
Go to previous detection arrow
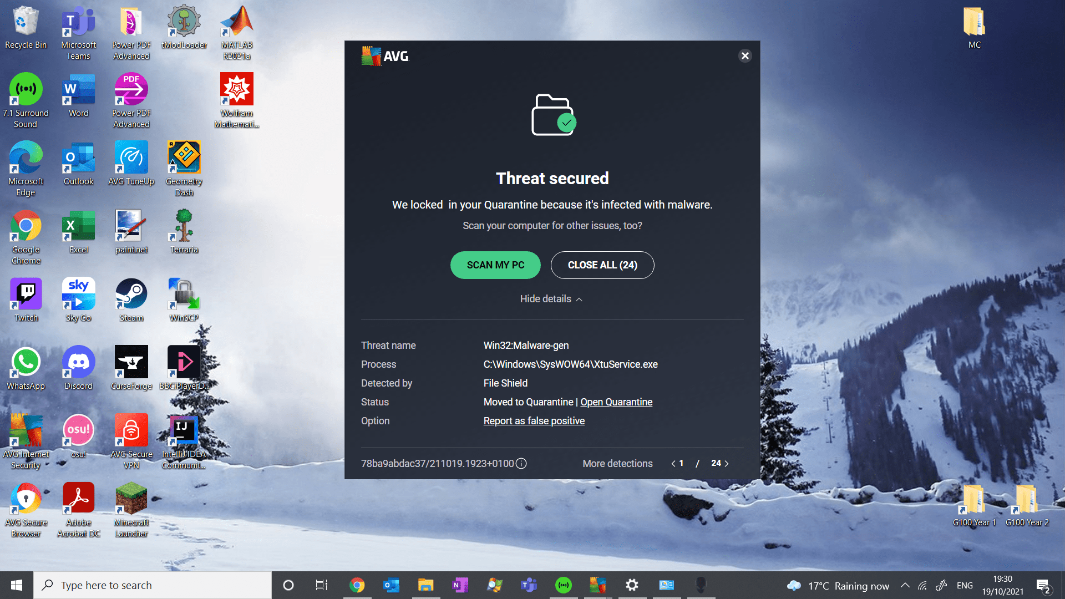673,464
